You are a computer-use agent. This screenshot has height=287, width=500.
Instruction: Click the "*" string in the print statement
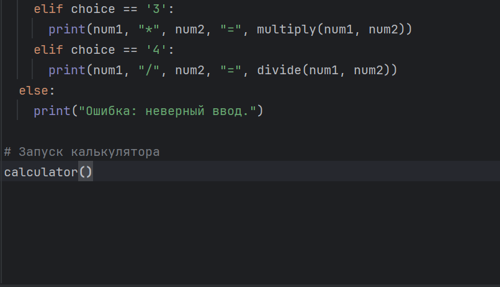tap(149, 30)
